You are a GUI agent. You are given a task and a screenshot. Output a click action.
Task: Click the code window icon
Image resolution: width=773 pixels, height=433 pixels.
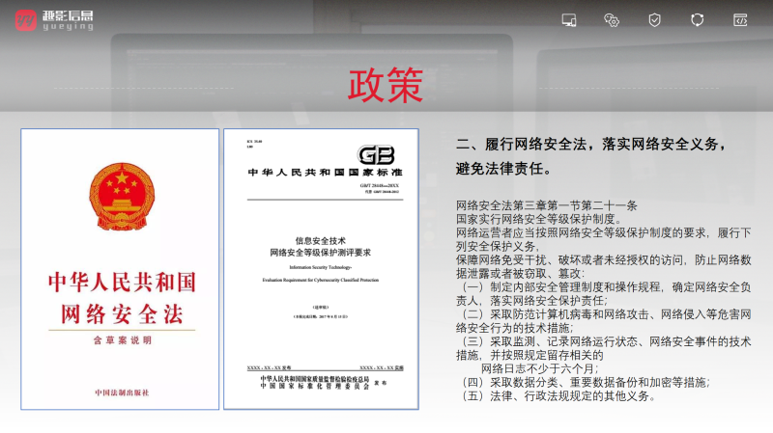coord(740,20)
